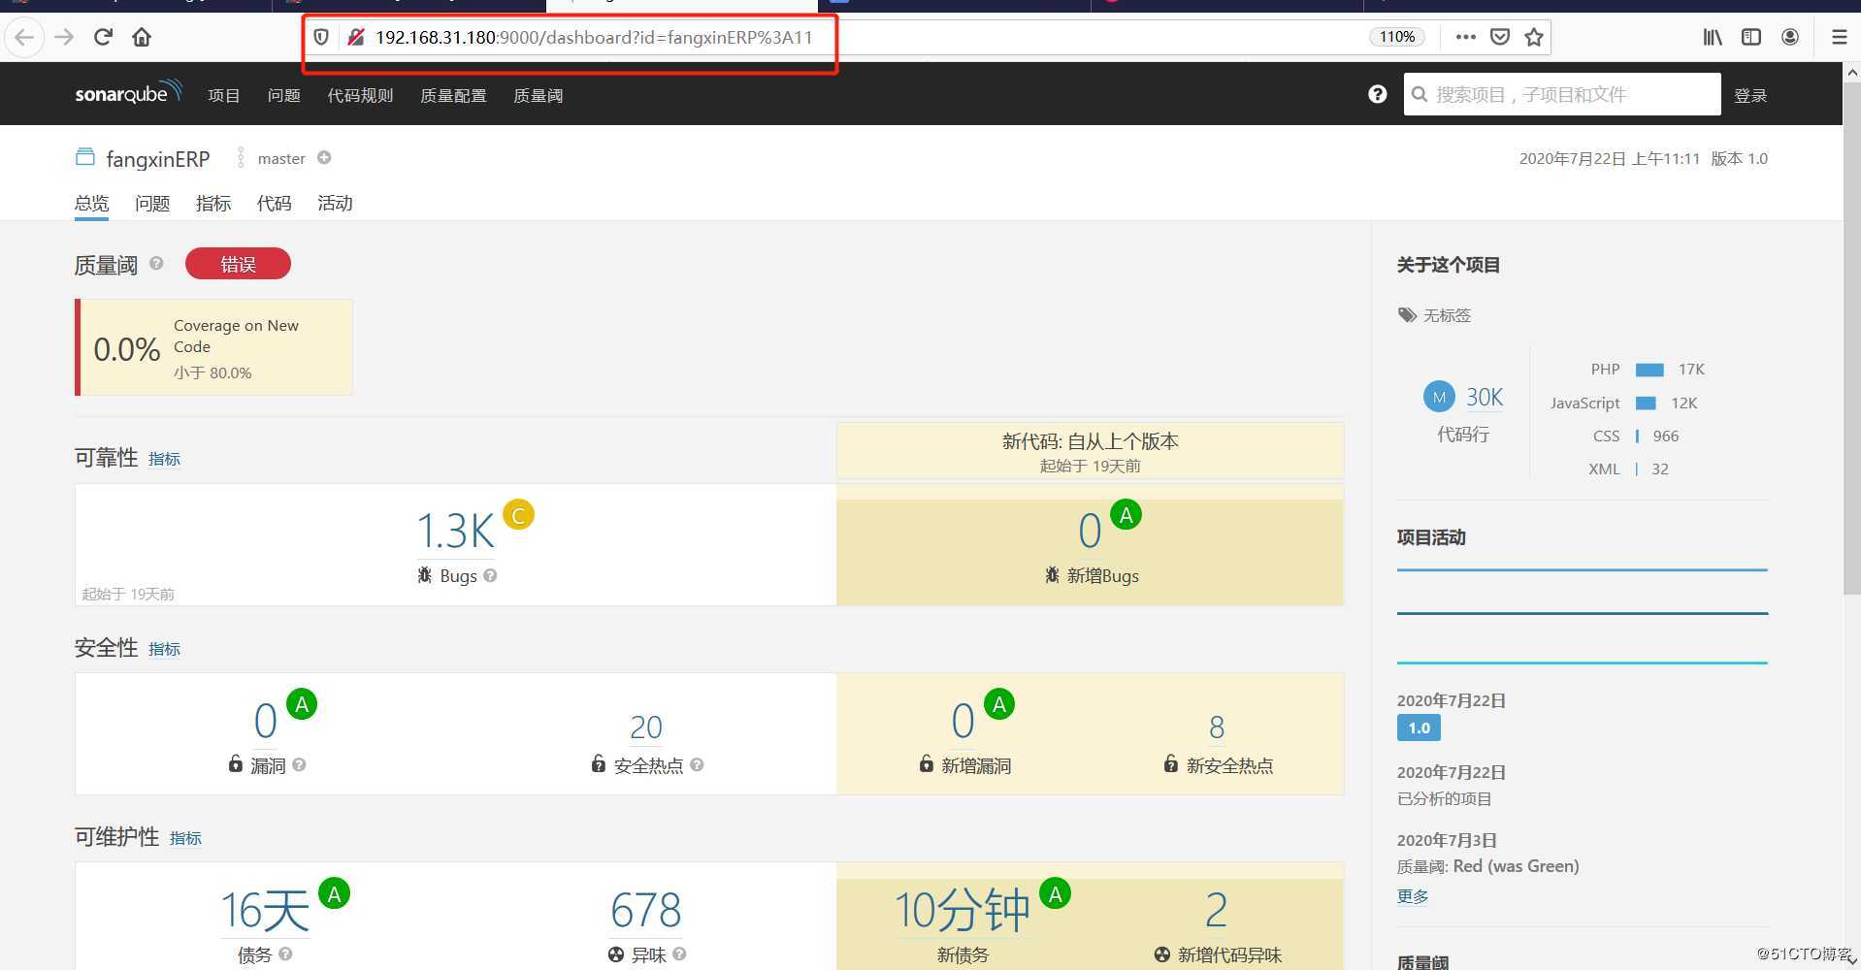The height and width of the screenshot is (970, 1861).
Task: Open the Firefox hamburger menu
Action: point(1839,37)
